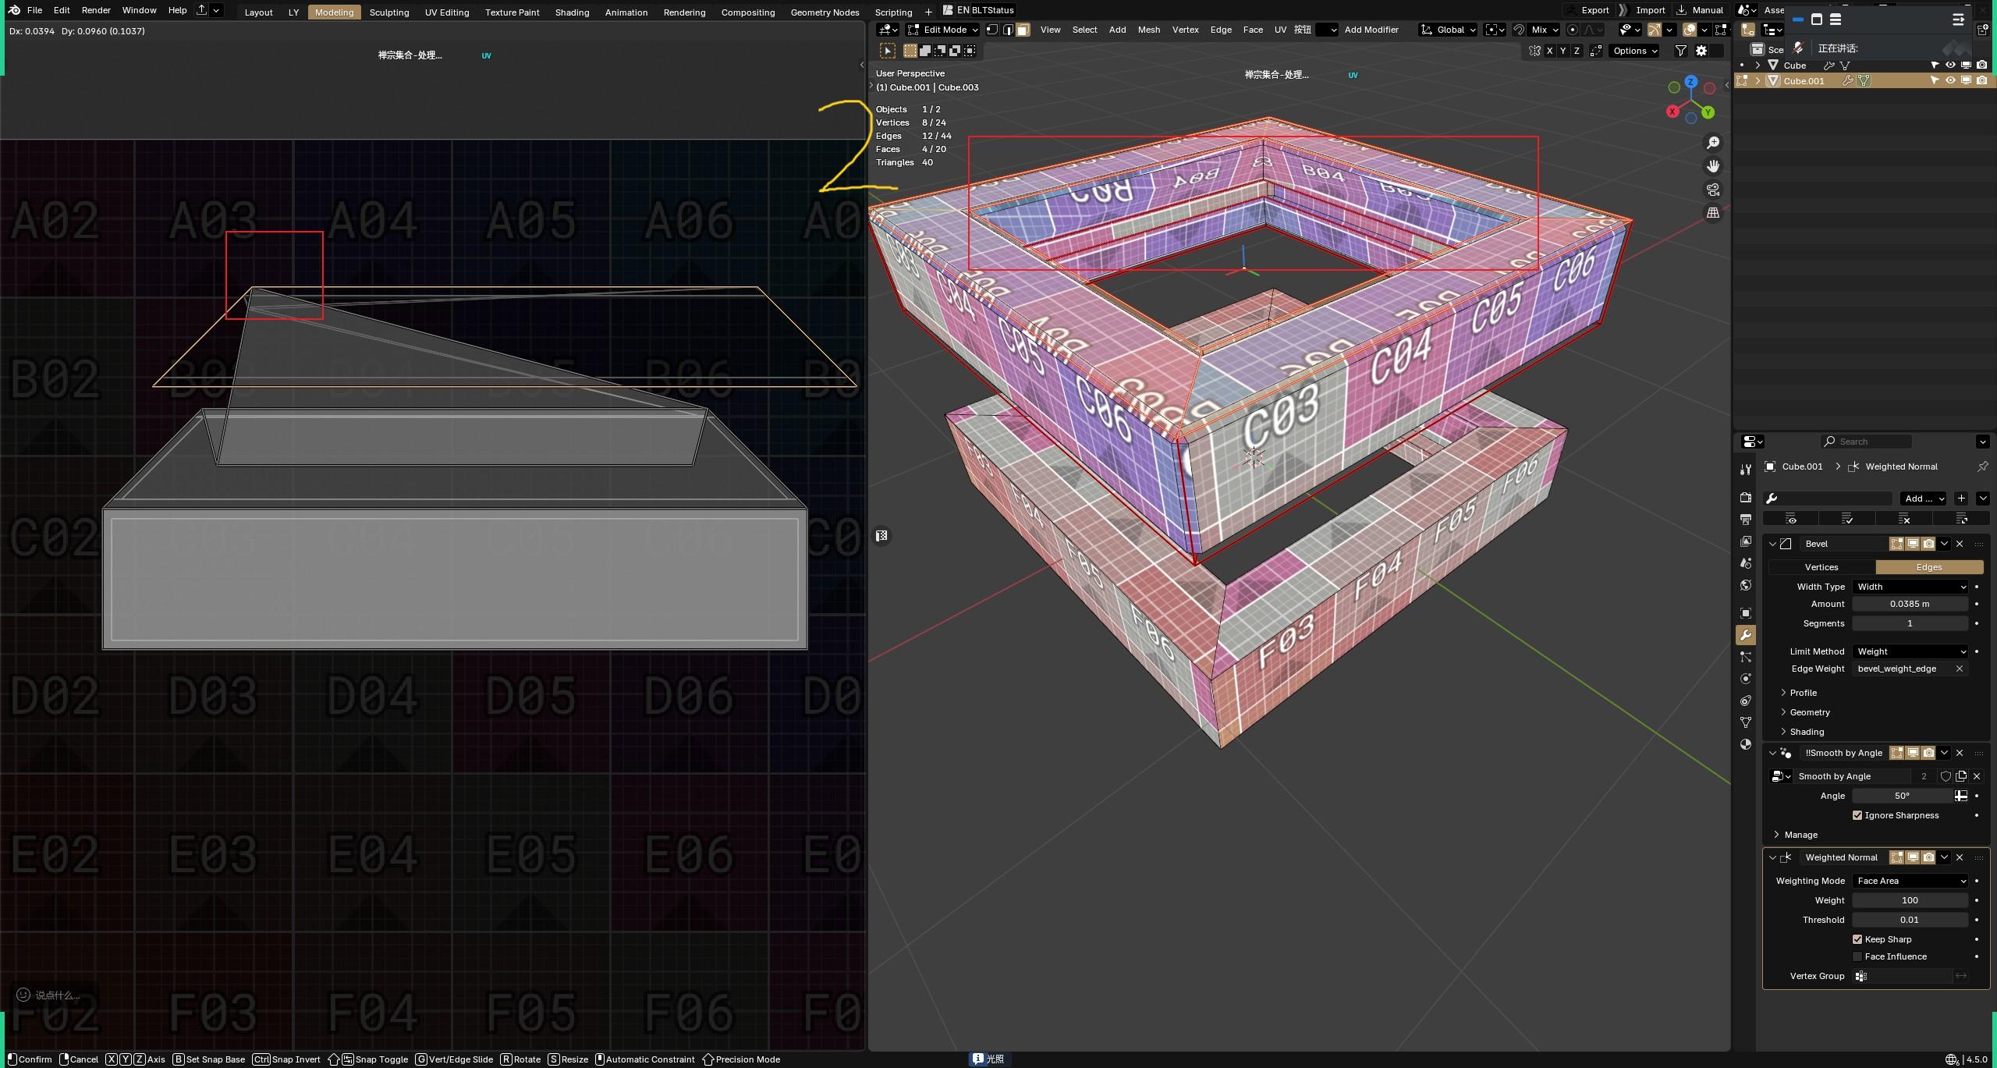Screen dimensions: 1997x1068
Task: Select vertex select mode icon
Action: point(992,30)
